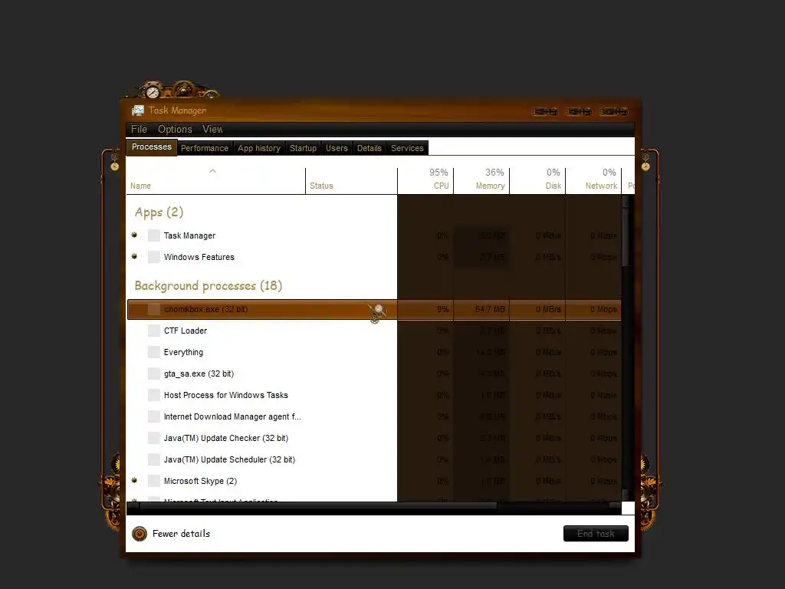Click the CPU percentage cell of chomikbox.exe

[425, 310]
